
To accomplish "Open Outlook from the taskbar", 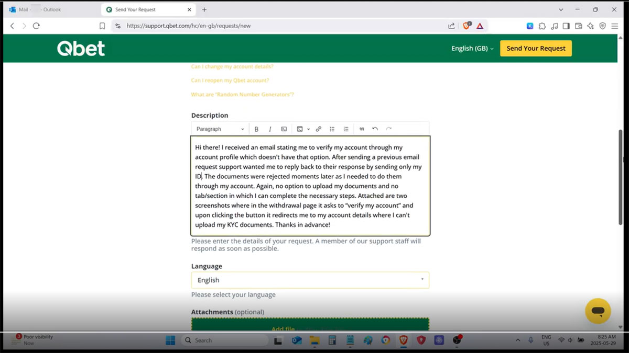I will [x=297, y=340].
